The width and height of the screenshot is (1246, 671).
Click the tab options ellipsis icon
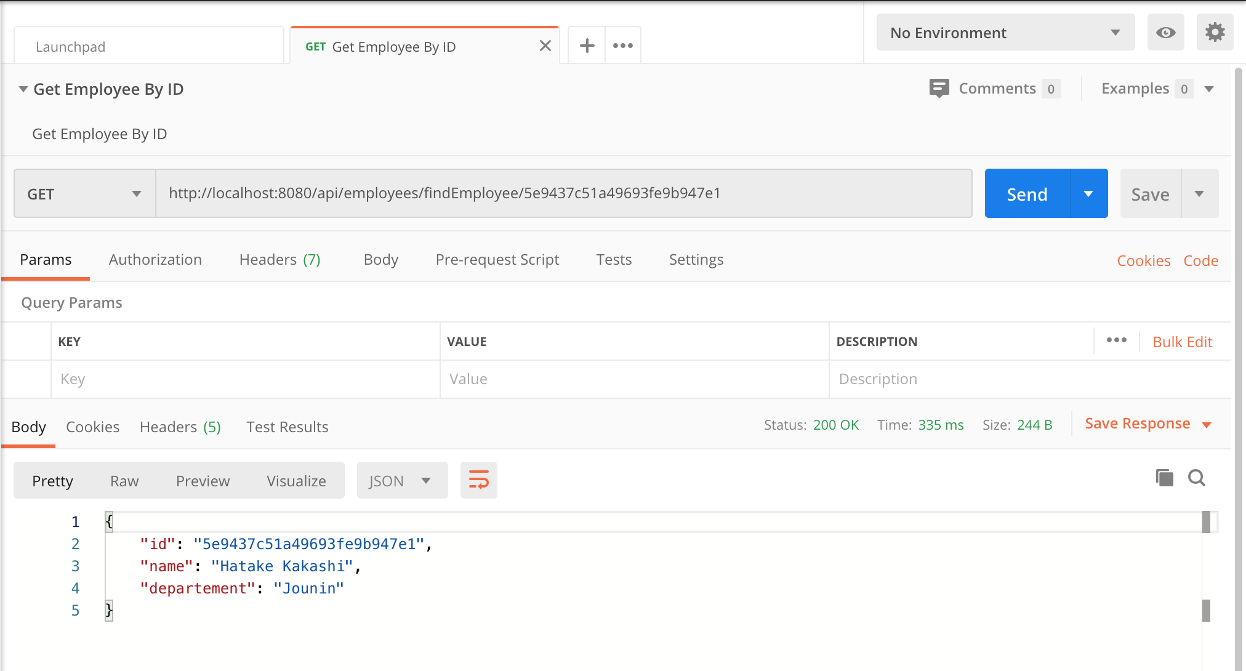[623, 46]
